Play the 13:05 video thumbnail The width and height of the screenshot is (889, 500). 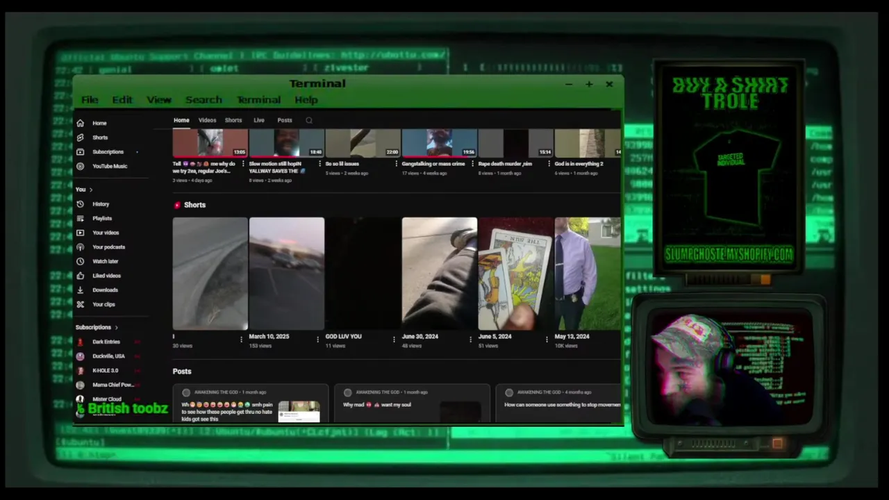click(x=210, y=143)
